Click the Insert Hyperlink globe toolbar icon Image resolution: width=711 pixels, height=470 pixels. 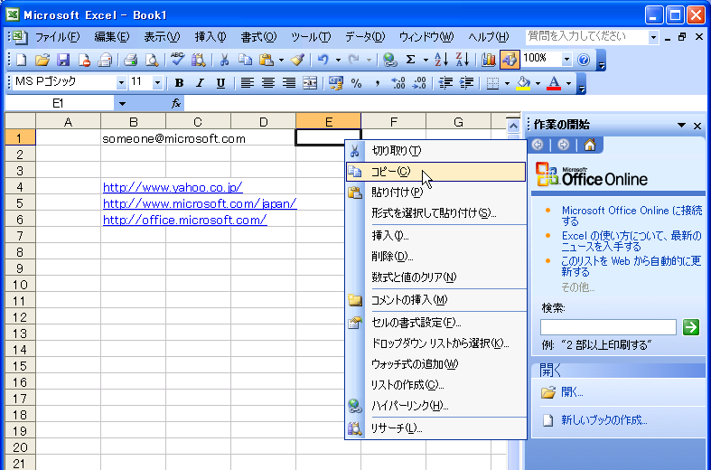[389, 60]
